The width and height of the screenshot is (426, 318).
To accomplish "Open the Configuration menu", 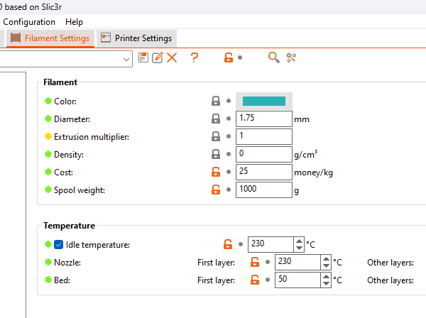I will 29,22.
